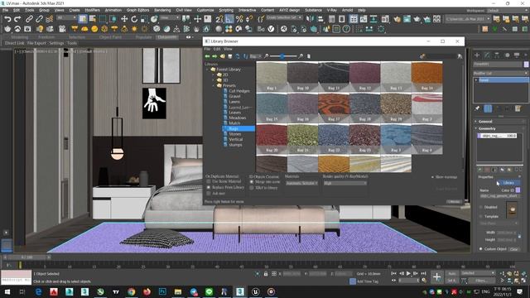Click the refresh icon in Library Browser
This screenshot has height=298, width=530.
point(238,56)
